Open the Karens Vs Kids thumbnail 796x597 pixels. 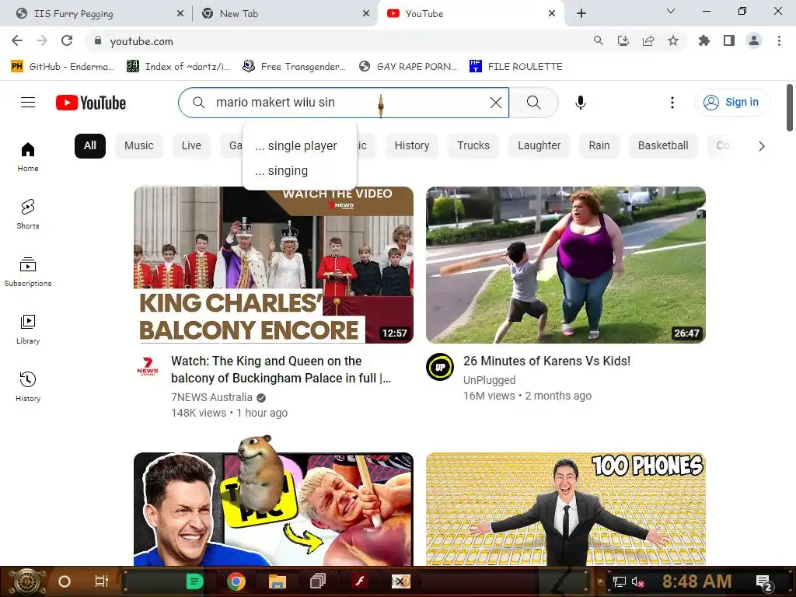click(566, 265)
